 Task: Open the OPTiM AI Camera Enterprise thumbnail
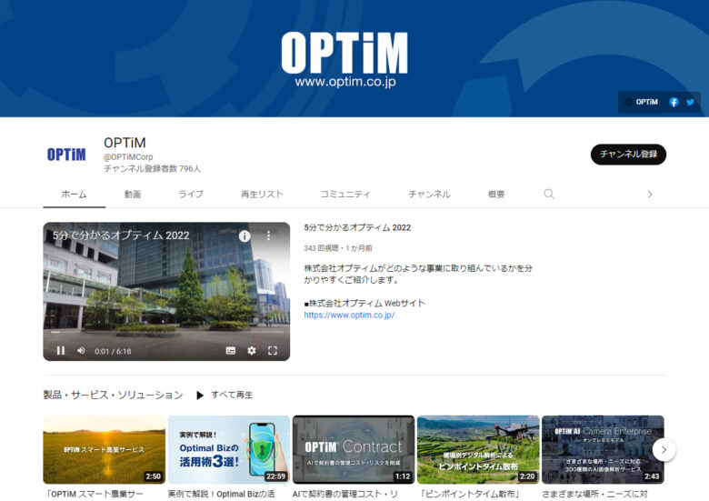pyautogui.click(x=603, y=450)
